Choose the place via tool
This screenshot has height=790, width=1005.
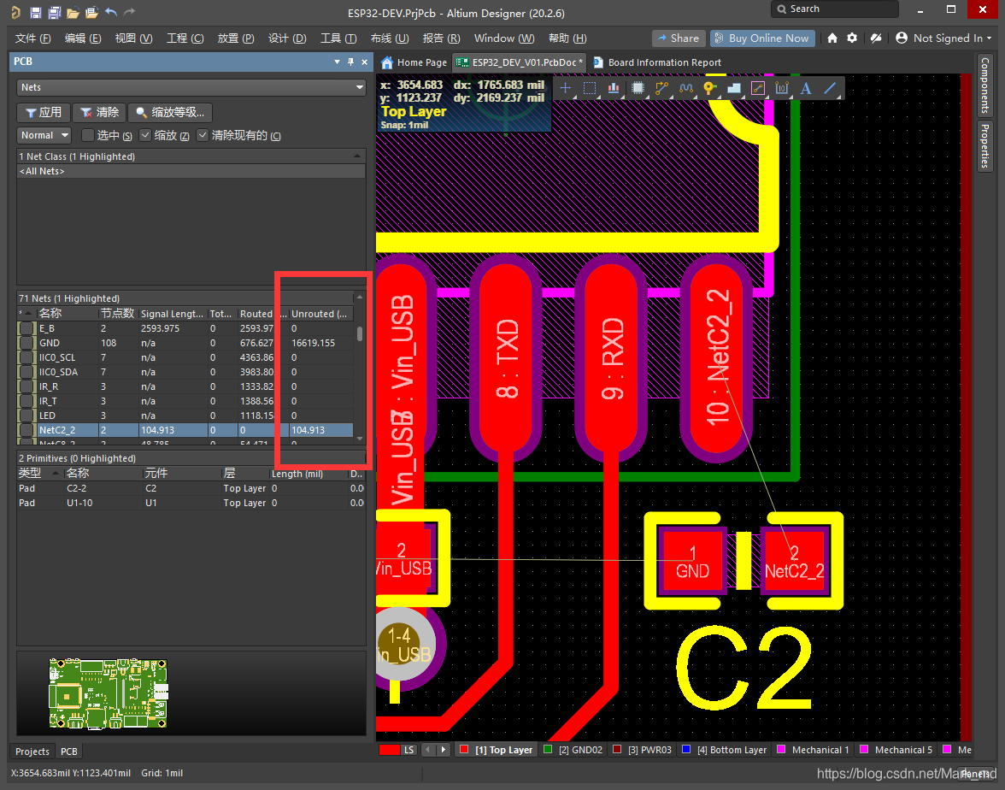709,89
